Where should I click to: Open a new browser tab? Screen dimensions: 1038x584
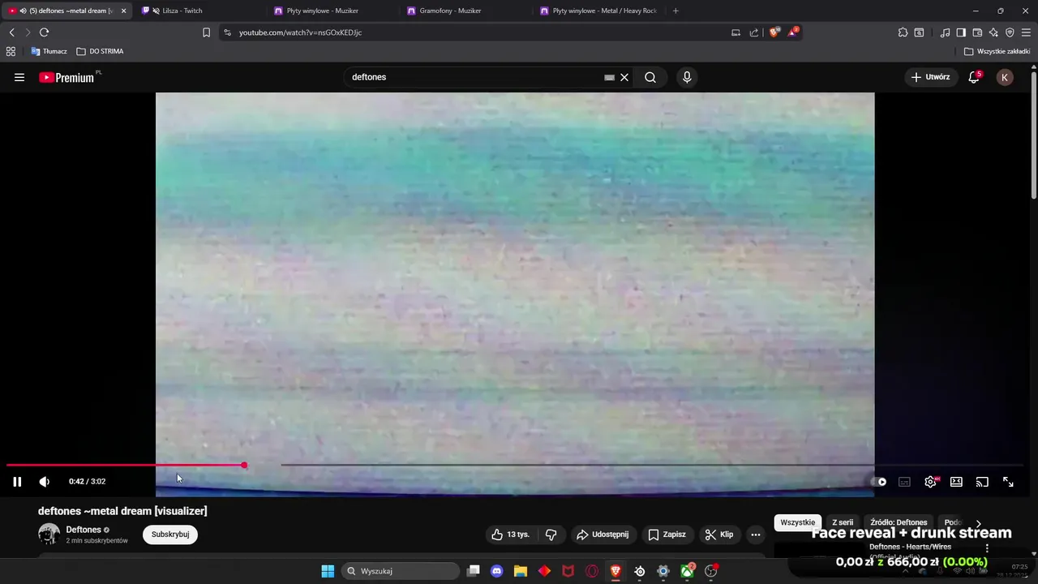pos(676,11)
